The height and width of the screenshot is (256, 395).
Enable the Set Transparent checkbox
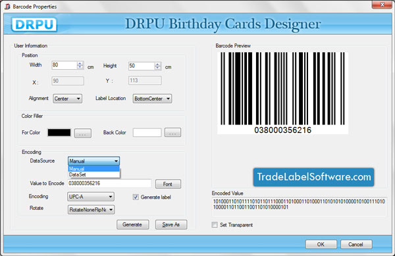215,225
